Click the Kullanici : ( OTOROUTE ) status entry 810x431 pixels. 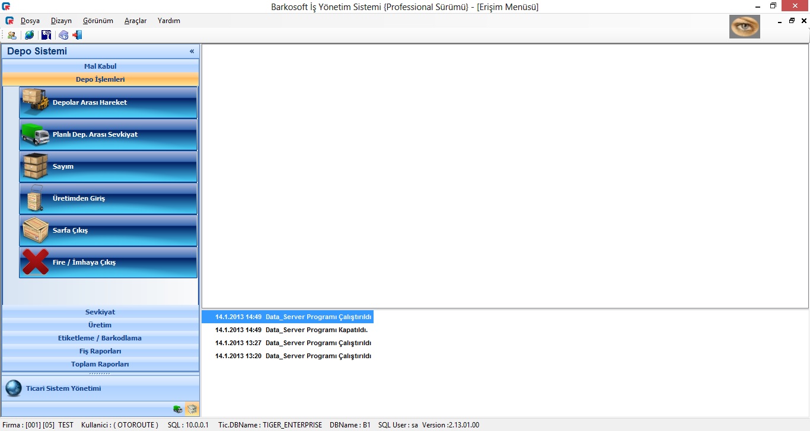click(x=120, y=425)
